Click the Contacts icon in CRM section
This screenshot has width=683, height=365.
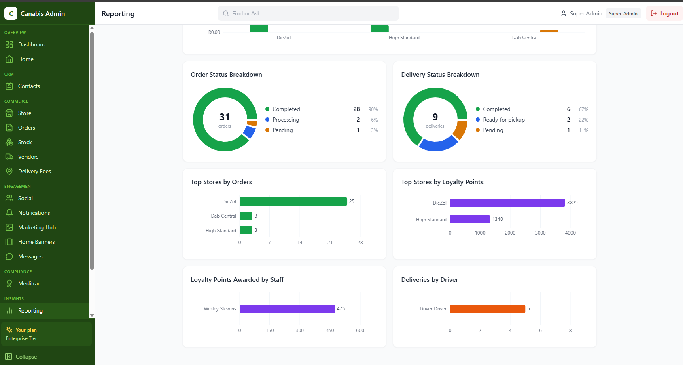pos(9,86)
